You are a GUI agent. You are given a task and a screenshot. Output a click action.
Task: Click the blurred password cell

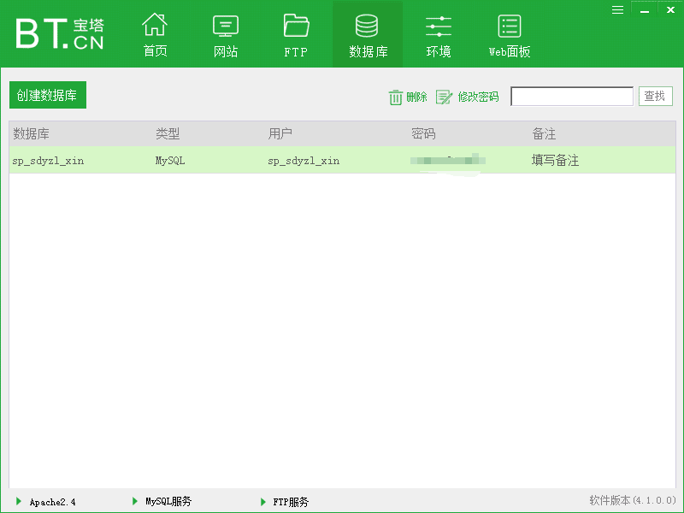click(448, 160)
